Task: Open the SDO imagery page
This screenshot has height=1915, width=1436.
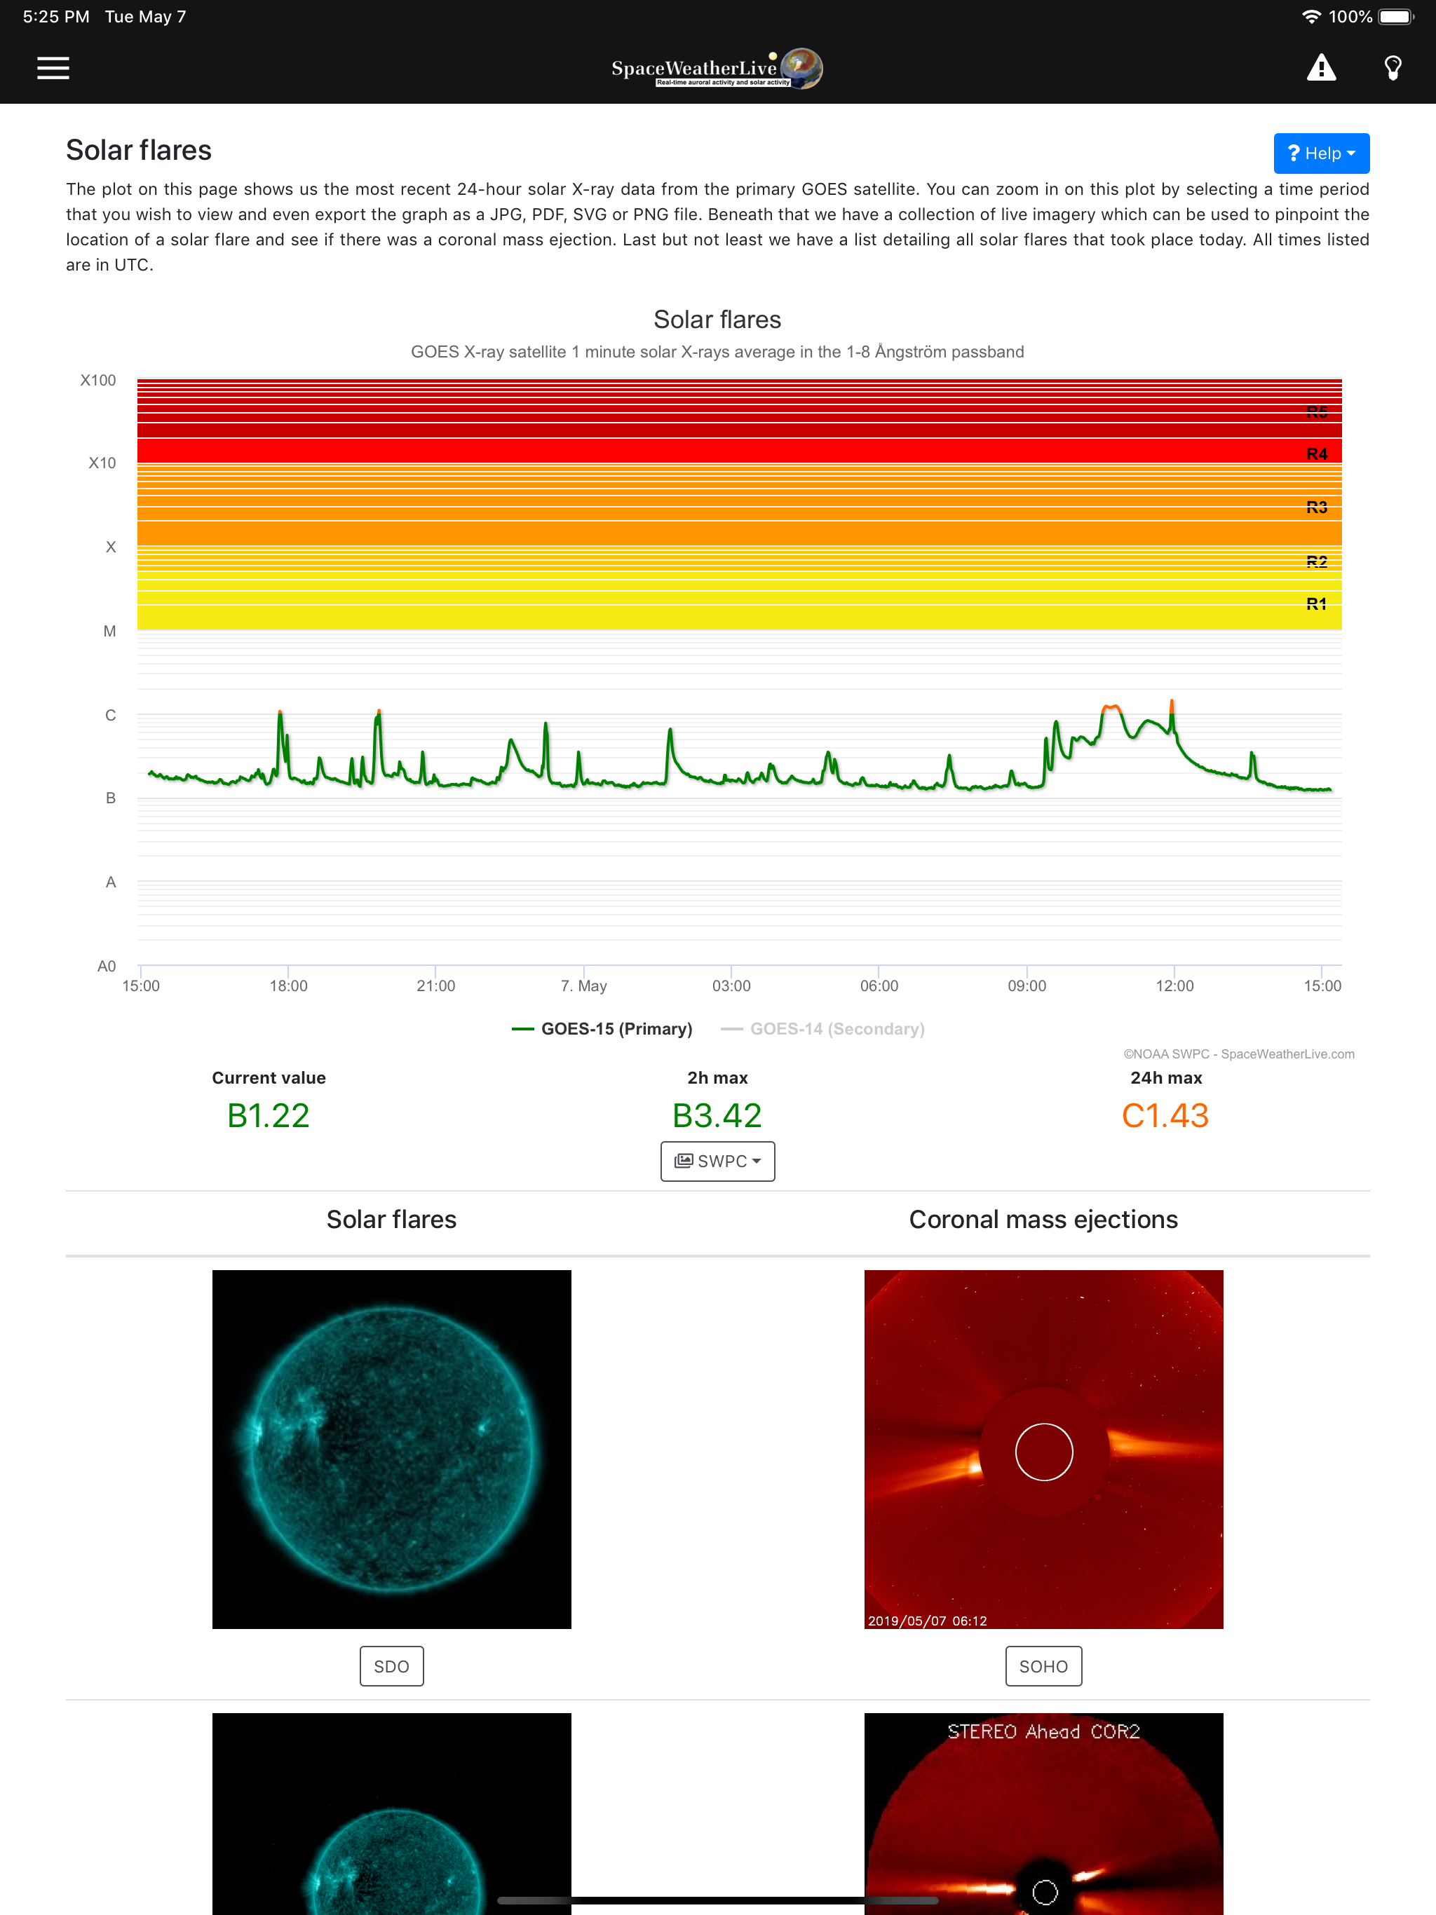Action: click(391, 1665)
